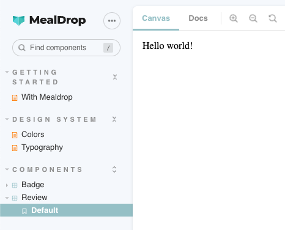Screen dimensions: 285x230
Task: Click the bookmark icon of Default story
Action: [24, 211]
